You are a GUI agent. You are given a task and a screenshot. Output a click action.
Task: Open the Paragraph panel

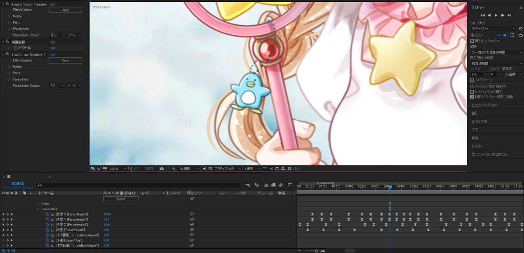pos(475,138)
